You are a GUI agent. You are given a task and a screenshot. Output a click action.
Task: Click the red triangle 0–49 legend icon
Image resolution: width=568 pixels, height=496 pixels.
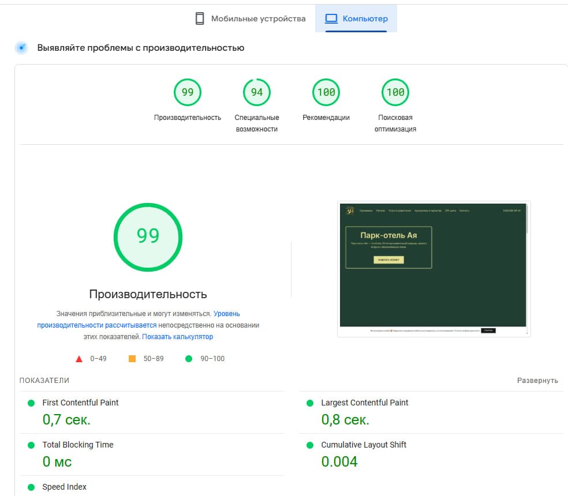pyautogui.click(x=79, y=359)
